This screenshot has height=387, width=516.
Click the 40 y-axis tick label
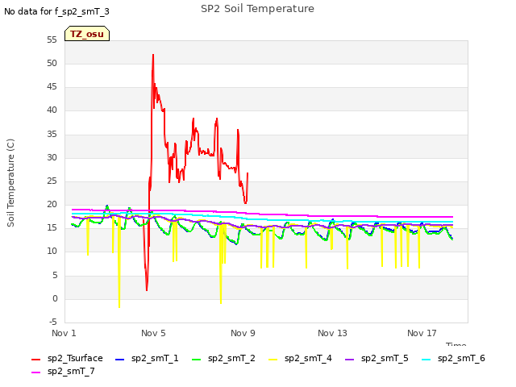[x=52, y=110]
